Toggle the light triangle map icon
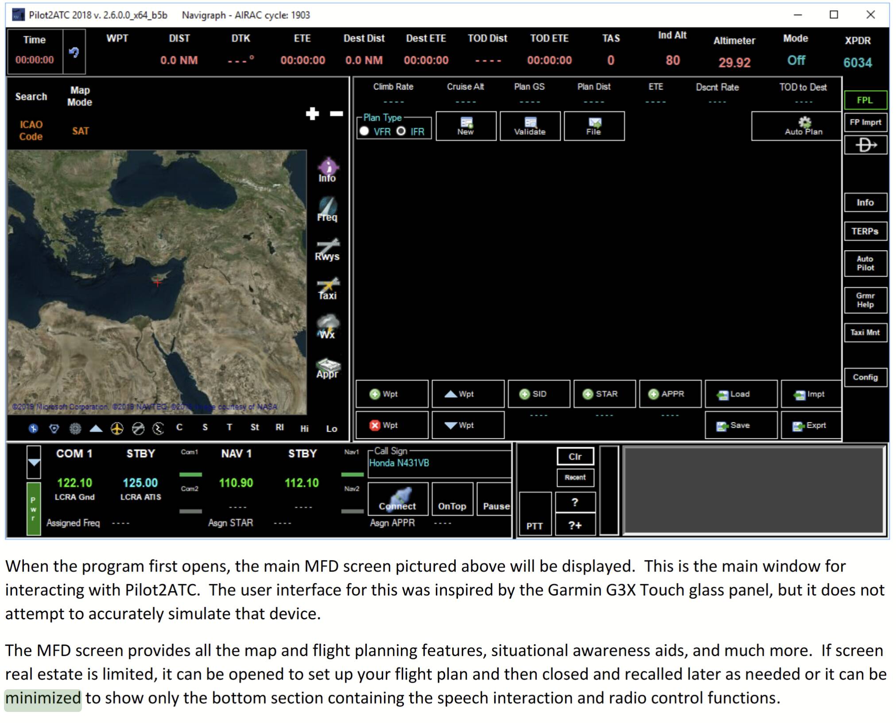896x723 pixels. click(96, 428)
